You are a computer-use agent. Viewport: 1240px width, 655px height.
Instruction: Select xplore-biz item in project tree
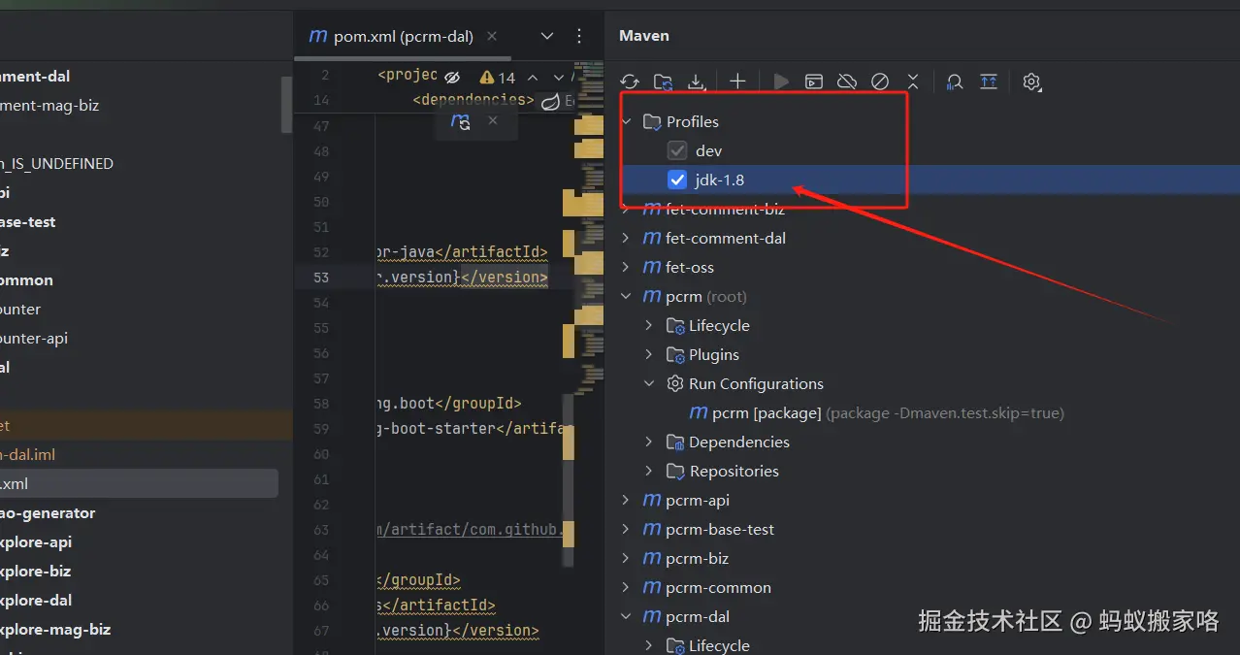[35, 571]
